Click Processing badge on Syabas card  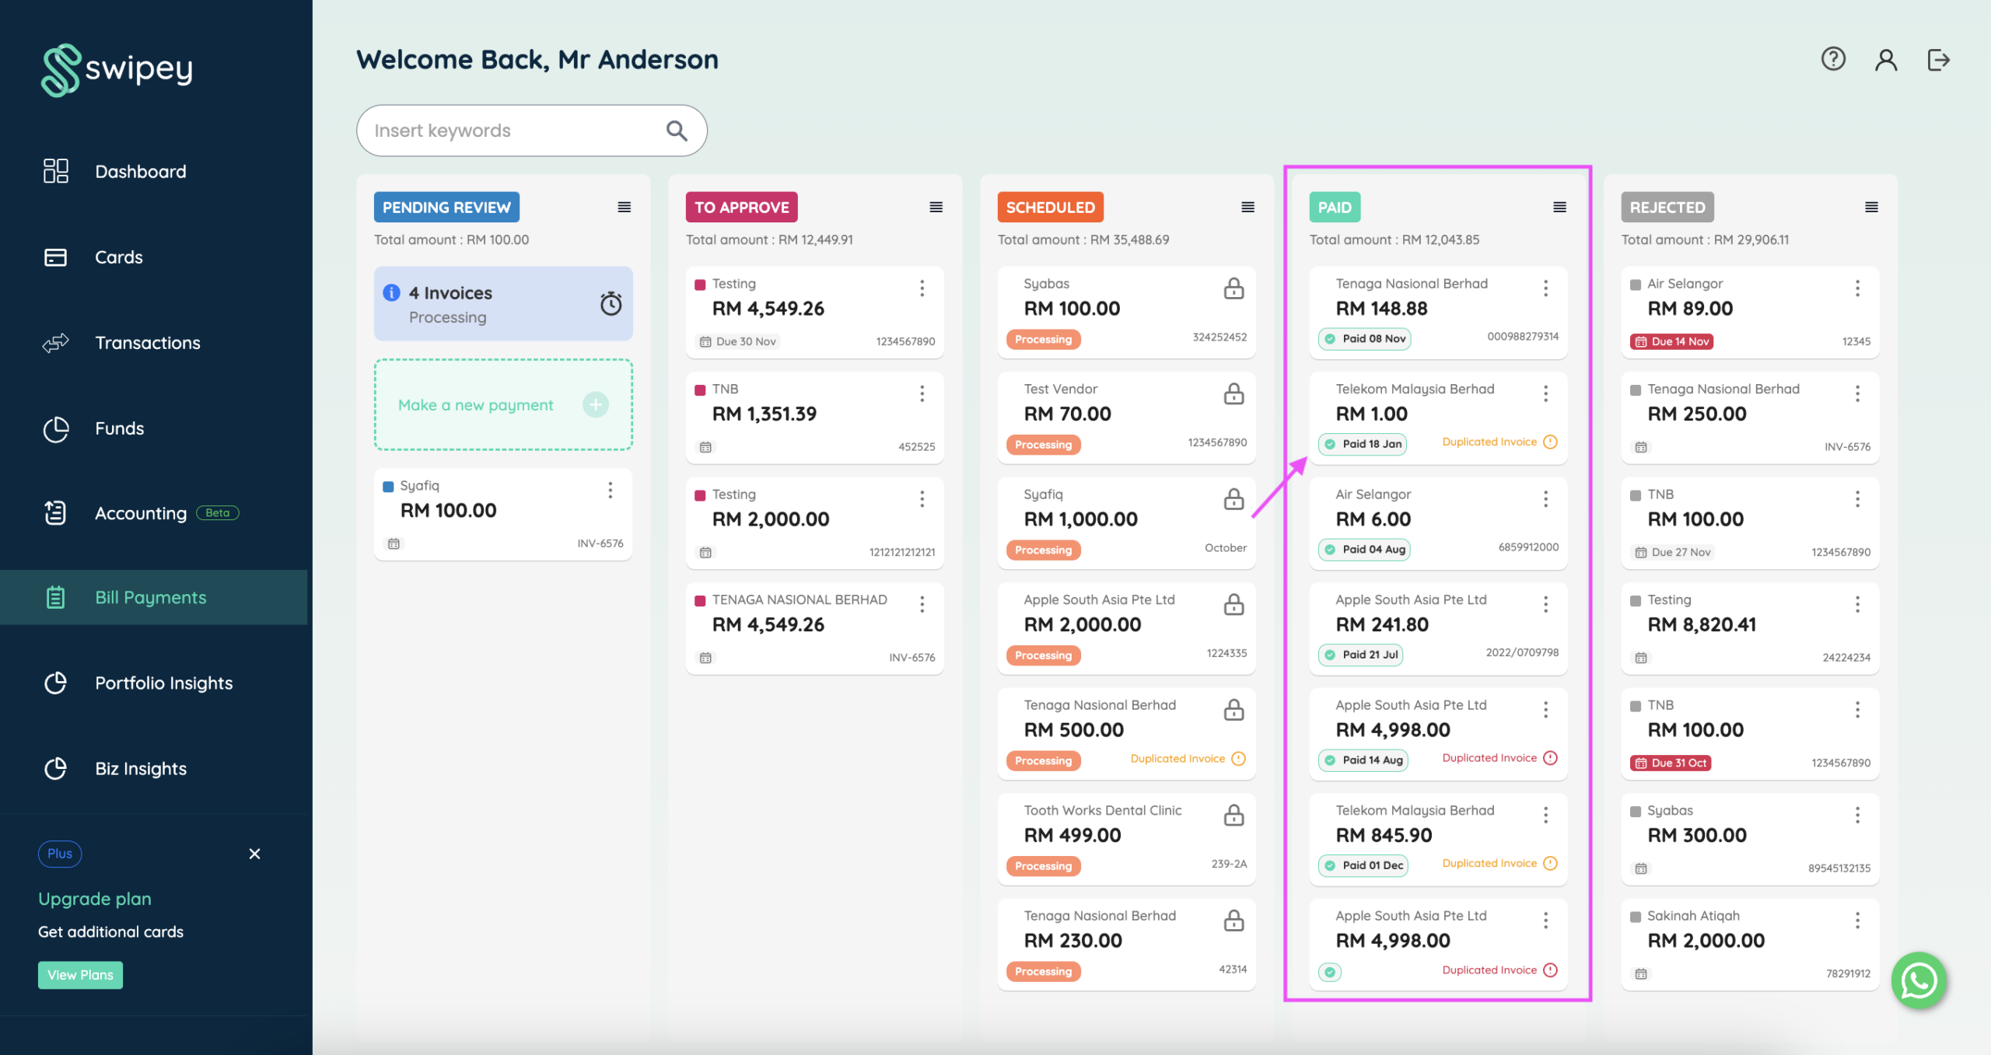pos(1043,339)
